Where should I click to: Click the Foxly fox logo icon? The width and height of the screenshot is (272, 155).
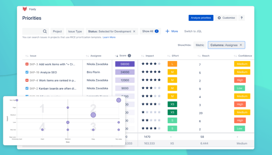pyautogui.click(x=25, y=9)
